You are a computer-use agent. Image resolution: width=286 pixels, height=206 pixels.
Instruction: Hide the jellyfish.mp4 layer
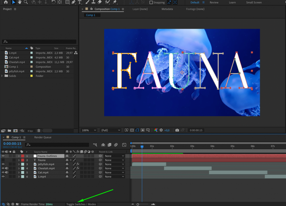[3, 164]
